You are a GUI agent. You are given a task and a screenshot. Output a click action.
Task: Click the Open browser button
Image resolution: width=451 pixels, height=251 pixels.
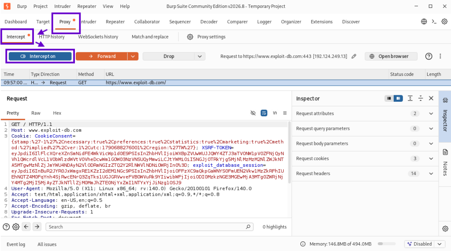point(391,56)
